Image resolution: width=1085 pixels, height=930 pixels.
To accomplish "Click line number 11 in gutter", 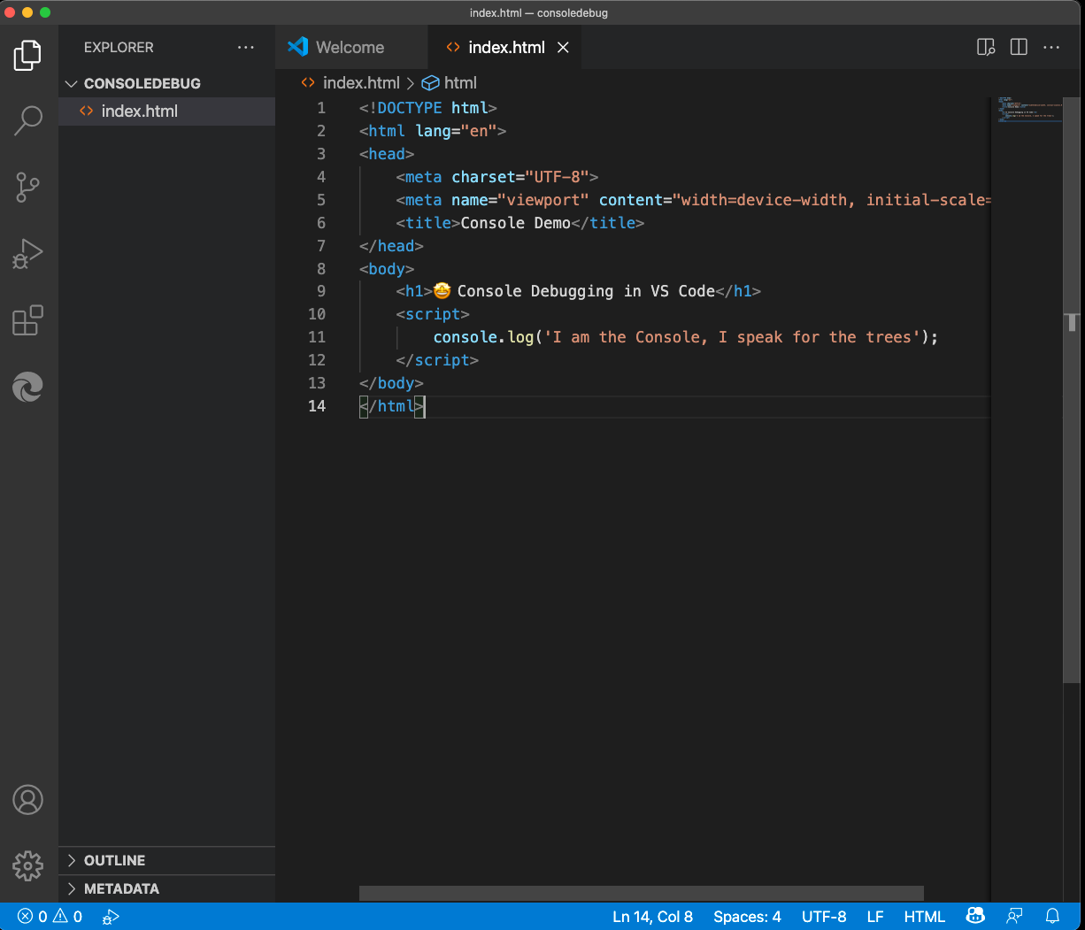I will click(317, 337).
